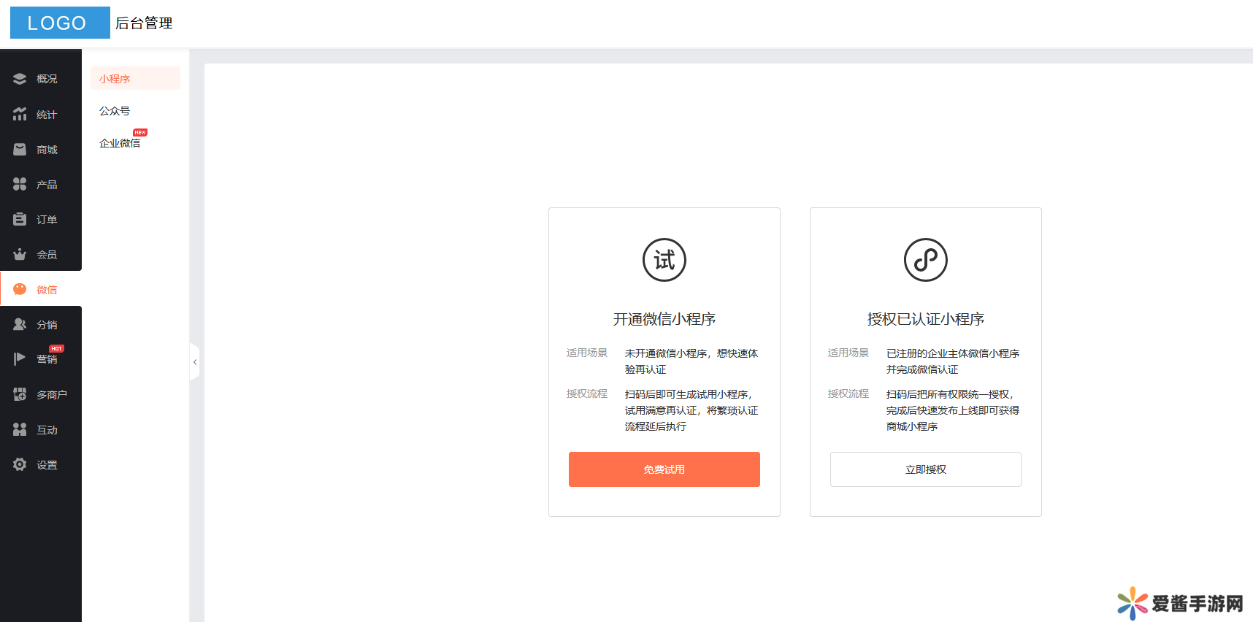Select 企业微信 with NEW badge
The image size is (1253, 622).
[120, 143]
